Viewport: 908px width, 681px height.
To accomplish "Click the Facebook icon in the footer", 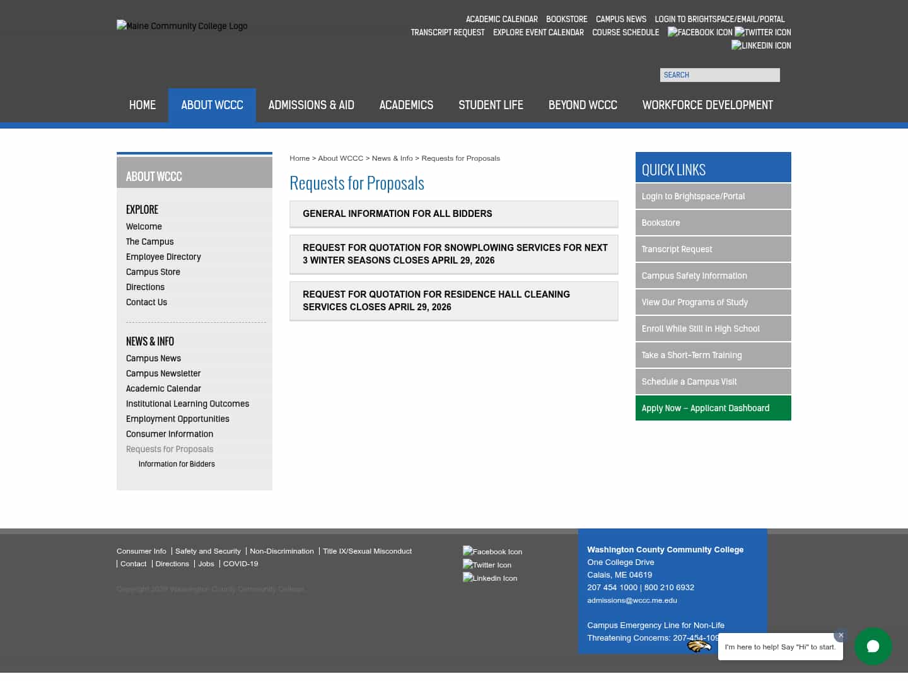I will pos(492,551).
